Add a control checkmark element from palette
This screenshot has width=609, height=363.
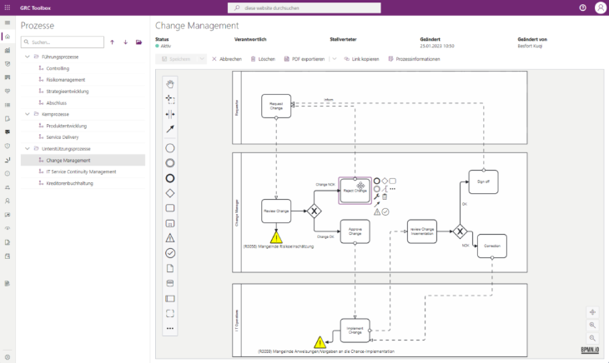[x=170, y=253]
